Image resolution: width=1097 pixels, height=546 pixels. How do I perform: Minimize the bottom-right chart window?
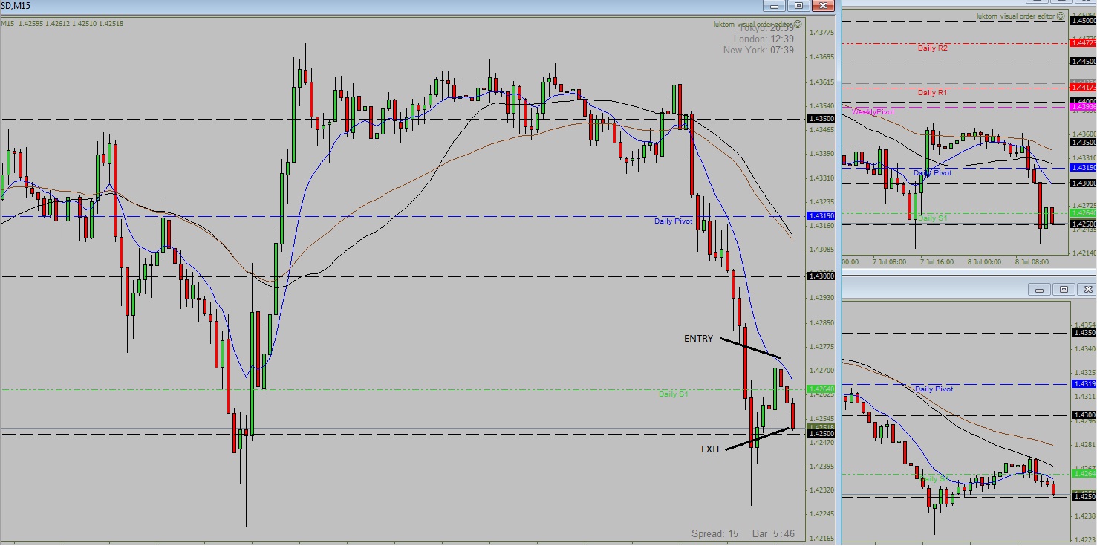[x=1039, y=289]
